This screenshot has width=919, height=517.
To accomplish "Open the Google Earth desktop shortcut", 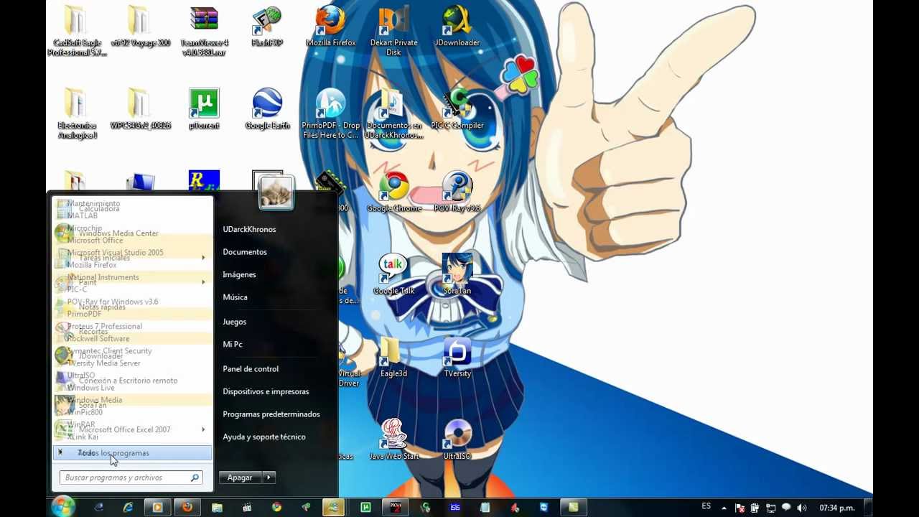I will pyautogui.click(x=267, y=109).
